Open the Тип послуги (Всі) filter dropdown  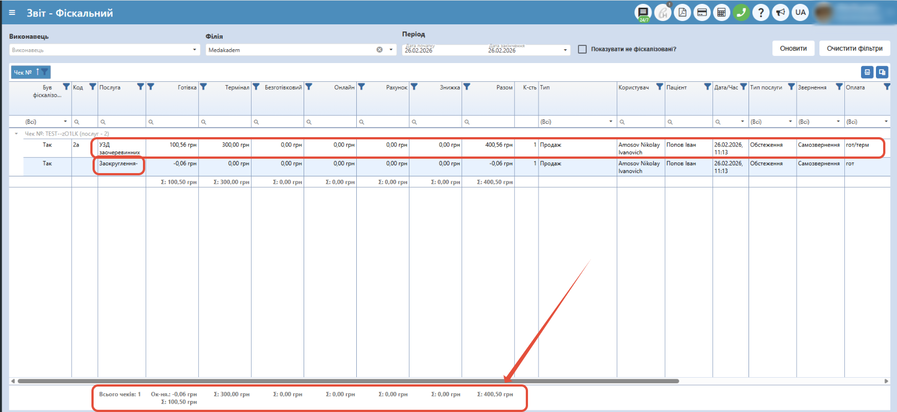[791, 122]
